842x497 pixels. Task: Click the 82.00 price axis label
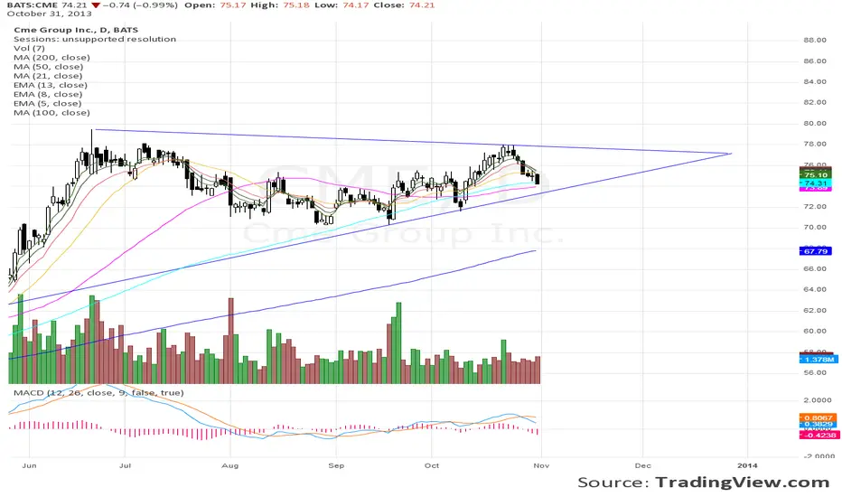pyautogui.click(x=815, y=102)
